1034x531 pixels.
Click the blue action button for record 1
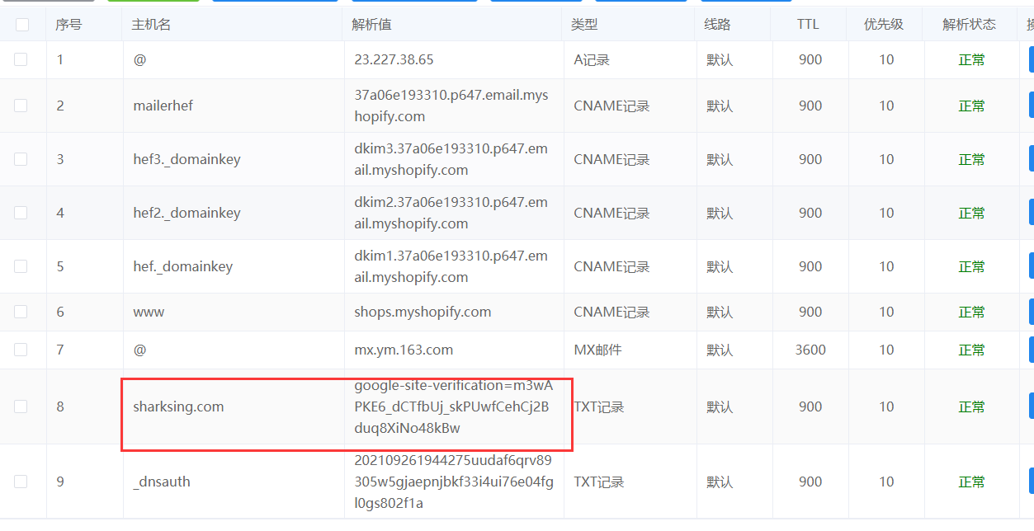[x=1030, y=60]
